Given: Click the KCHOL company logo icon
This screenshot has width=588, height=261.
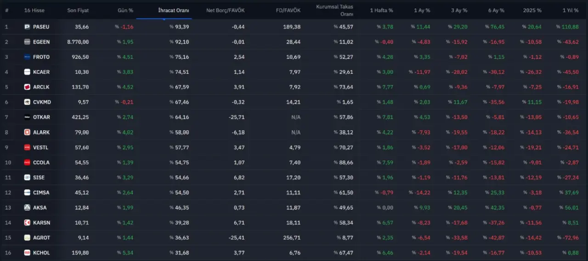Looking at the screenshot, I should [x=27, y=253].
